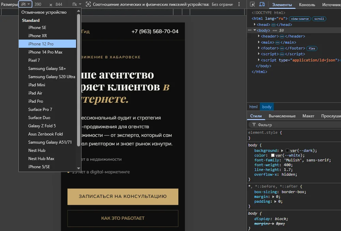Expand background shorthand property triangle
This screenshot has height=231, width=341.
pyautogui.click(x=282, y=150)
